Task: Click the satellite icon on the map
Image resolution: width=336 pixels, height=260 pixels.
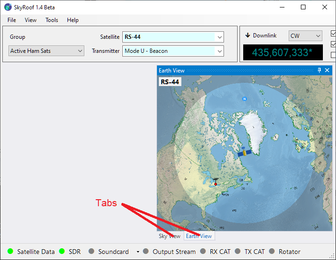Action: (x=244, y=152)
